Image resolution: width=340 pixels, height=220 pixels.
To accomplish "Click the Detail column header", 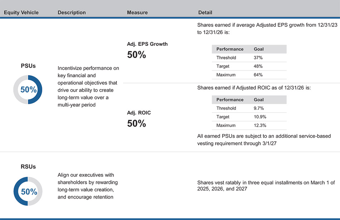I will [205, 13].
